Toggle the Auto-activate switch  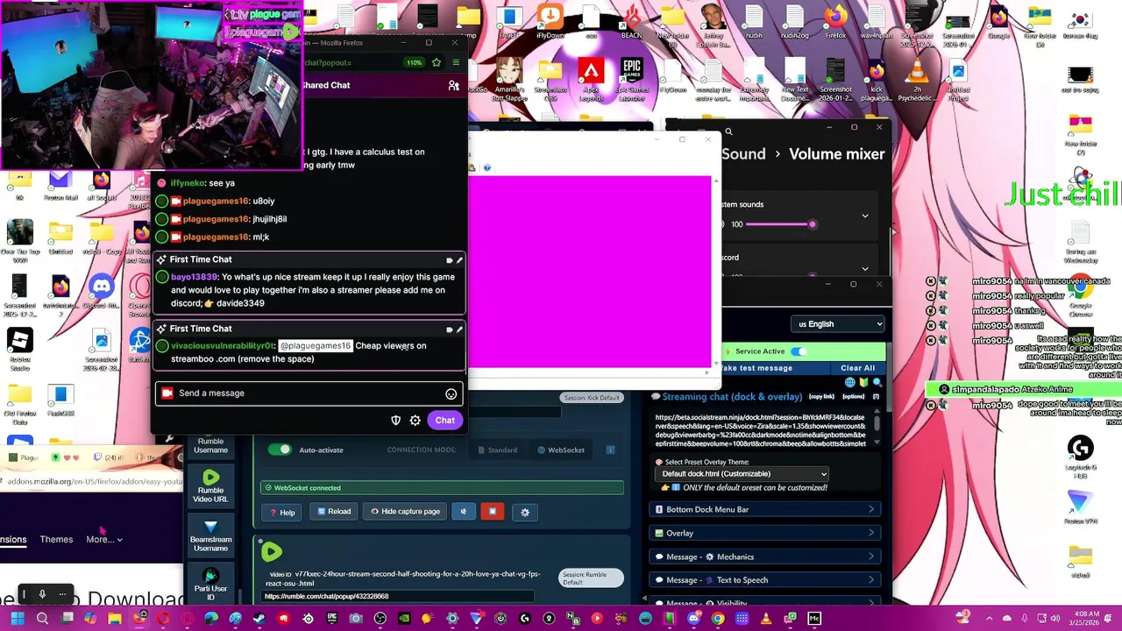280,450
